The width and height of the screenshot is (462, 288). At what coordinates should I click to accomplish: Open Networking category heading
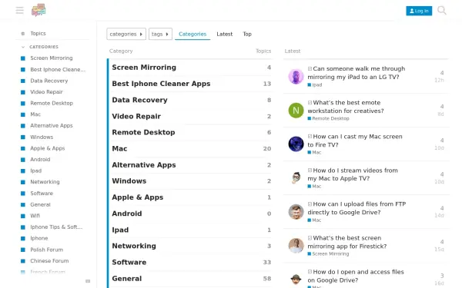(134, 246)
